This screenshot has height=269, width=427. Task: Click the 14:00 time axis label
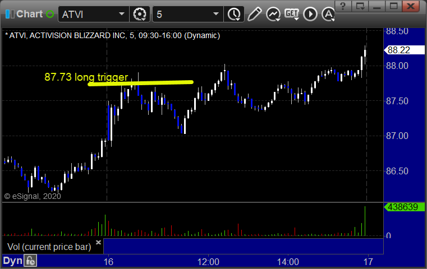click(288, 262)
